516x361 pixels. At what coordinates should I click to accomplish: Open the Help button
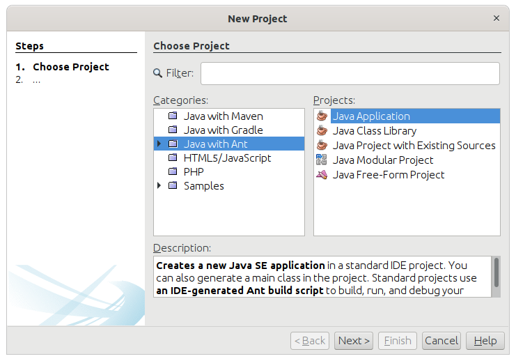click(x=485, y=341)
